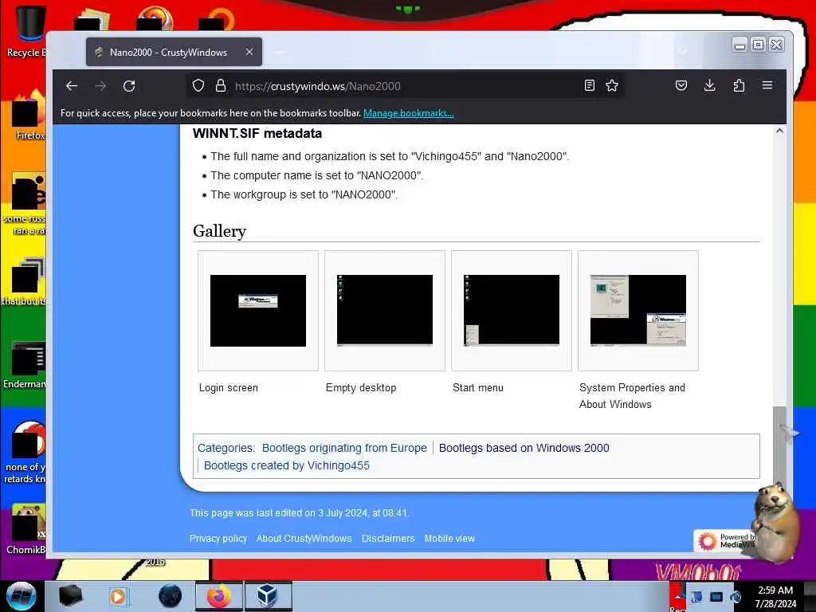The width and height of the screenshot is (816, 612).
Task: Open the Enderman desktop icon
Action: coord(26,364)
